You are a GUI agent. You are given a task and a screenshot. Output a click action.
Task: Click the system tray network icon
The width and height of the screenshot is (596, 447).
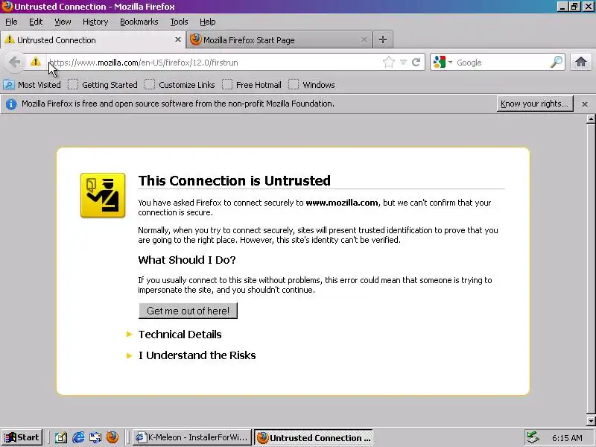pyautogui.click(x=533, y=437)
